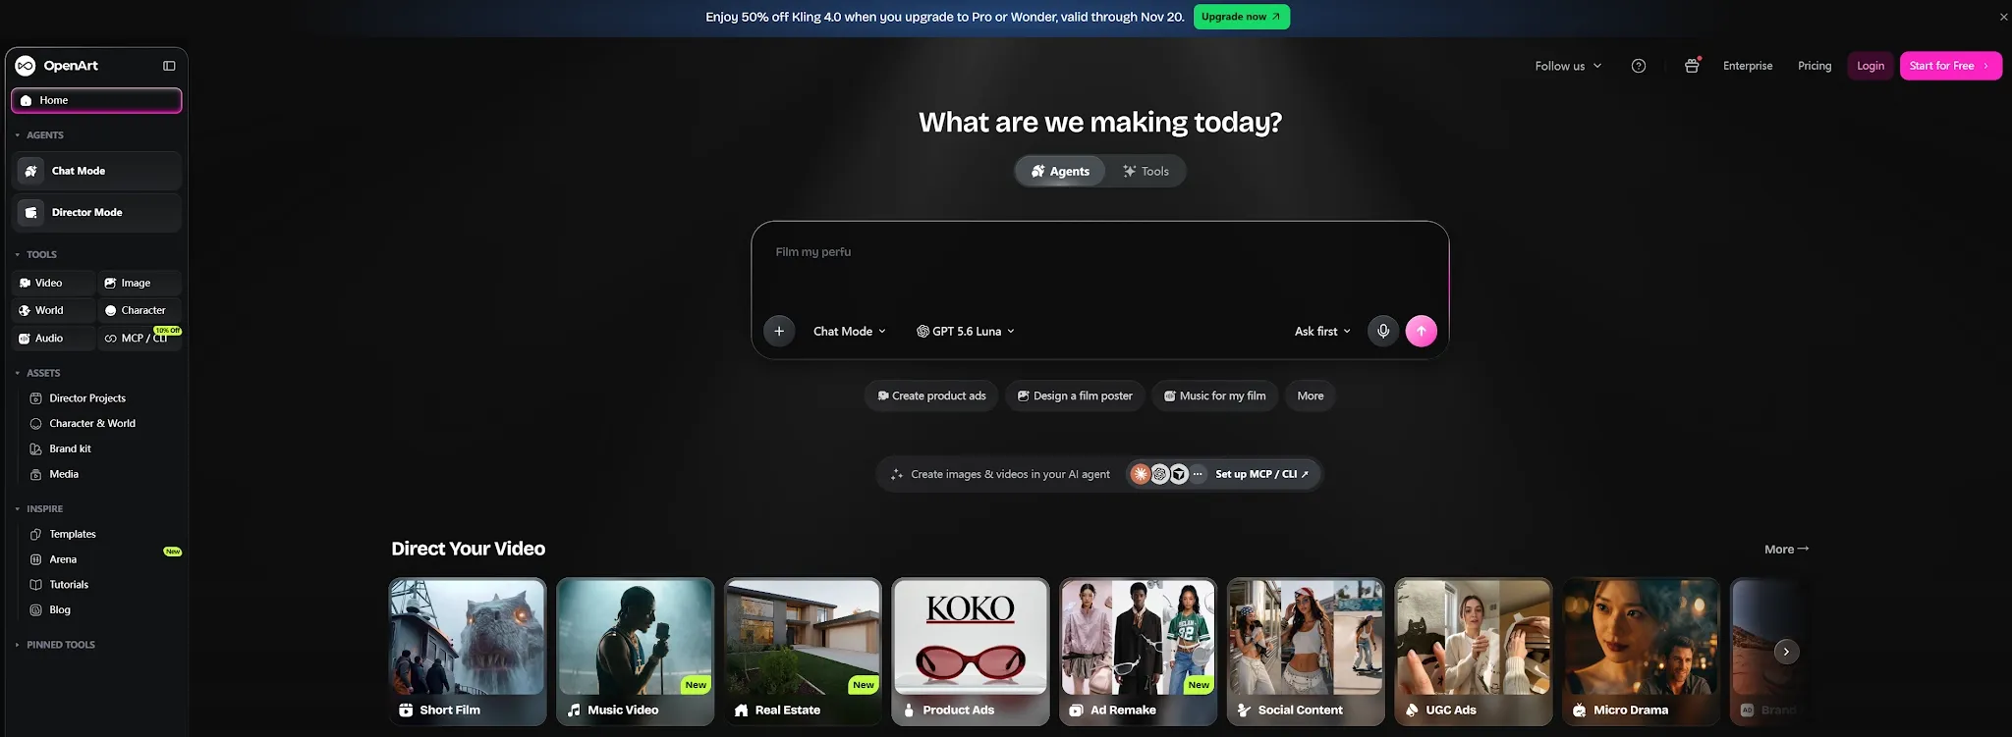Open the Character tool

tap(140, 310)
